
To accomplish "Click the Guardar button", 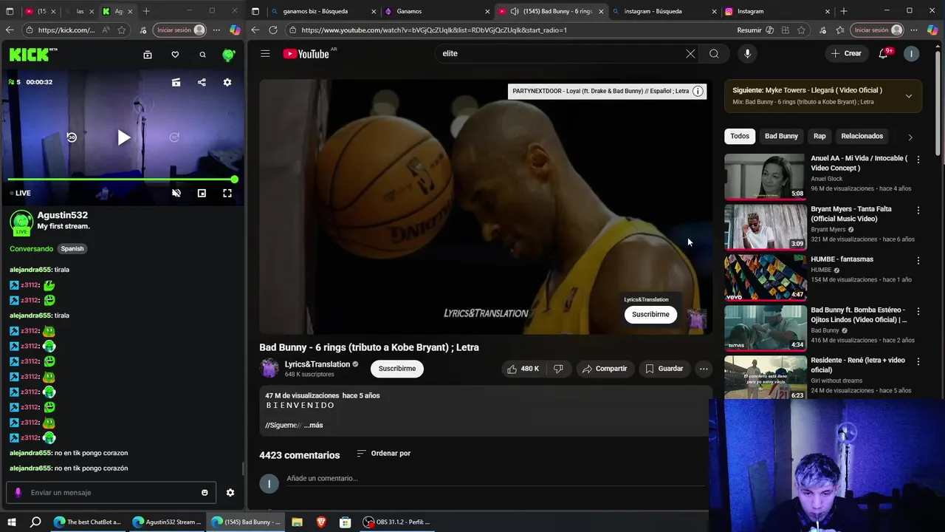I will 664,369.
